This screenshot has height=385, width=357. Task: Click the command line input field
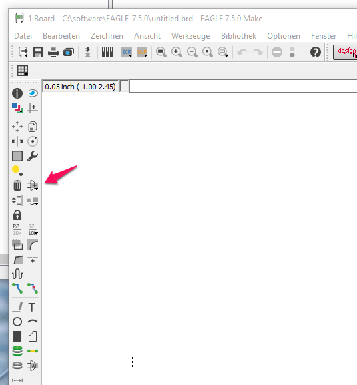[243, 86]
